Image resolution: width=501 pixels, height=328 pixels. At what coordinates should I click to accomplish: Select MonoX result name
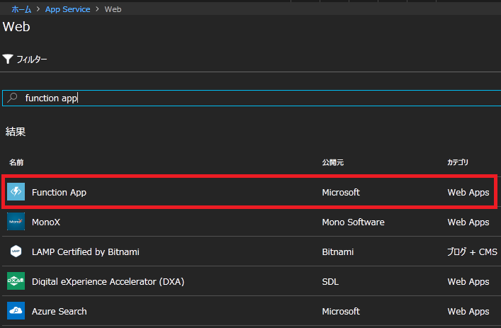coord(46,222)
